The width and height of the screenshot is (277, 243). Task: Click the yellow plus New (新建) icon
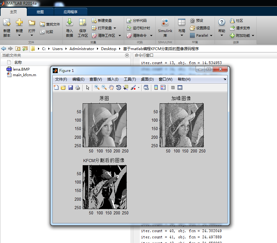click(x=19, y=22)
